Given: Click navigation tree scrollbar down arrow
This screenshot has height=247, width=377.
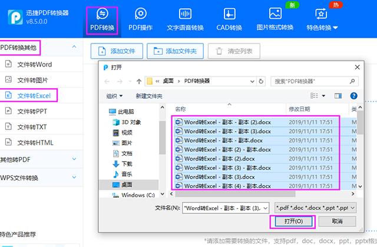Looking at the screenshot, I should [163, 194].
